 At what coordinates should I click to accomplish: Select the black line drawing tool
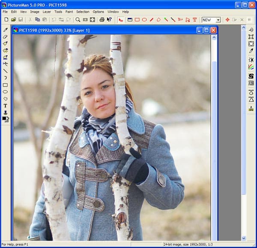point(6,71)
